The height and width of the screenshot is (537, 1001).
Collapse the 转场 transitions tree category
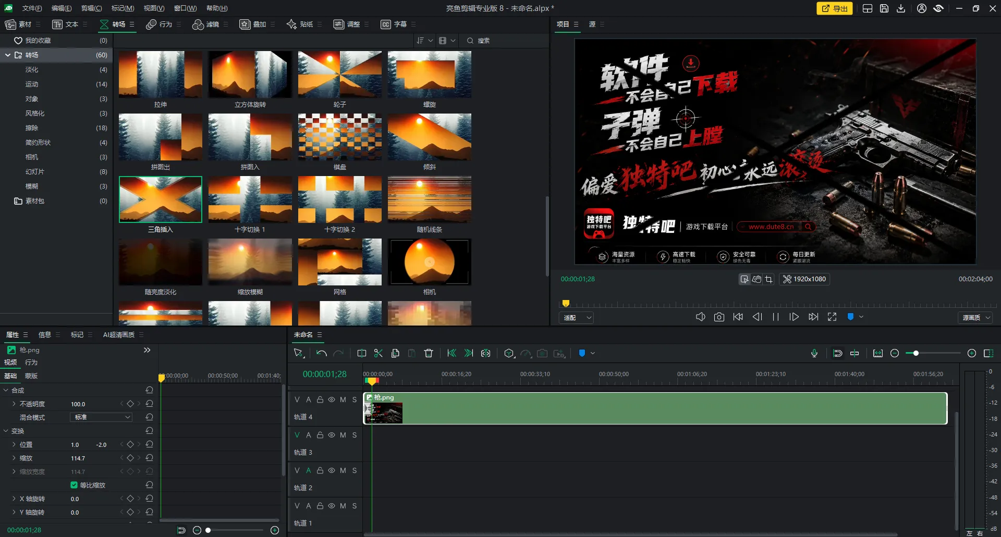click(8, 55)
